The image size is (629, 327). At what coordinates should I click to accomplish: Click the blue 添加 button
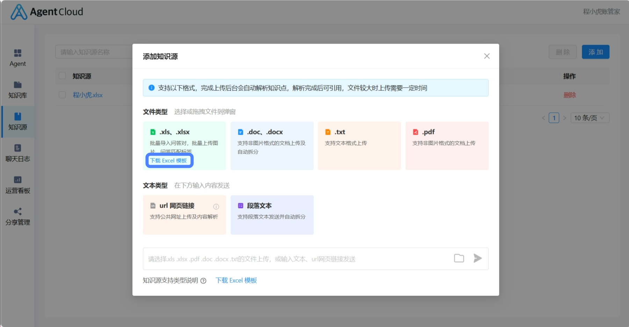tap(595, 52)
